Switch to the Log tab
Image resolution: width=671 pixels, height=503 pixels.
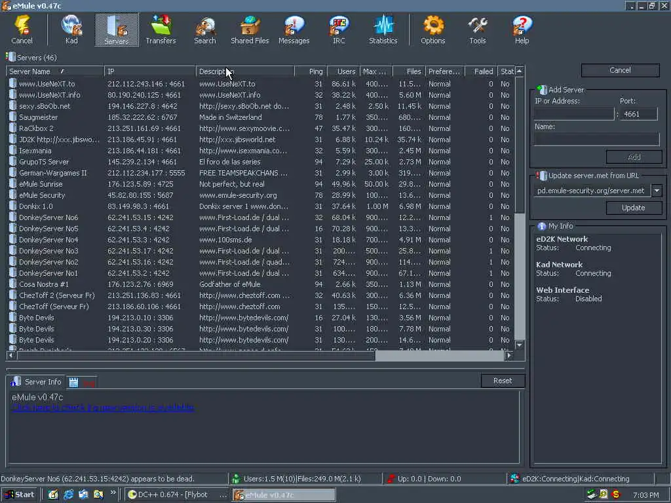(x=82, y=382)
